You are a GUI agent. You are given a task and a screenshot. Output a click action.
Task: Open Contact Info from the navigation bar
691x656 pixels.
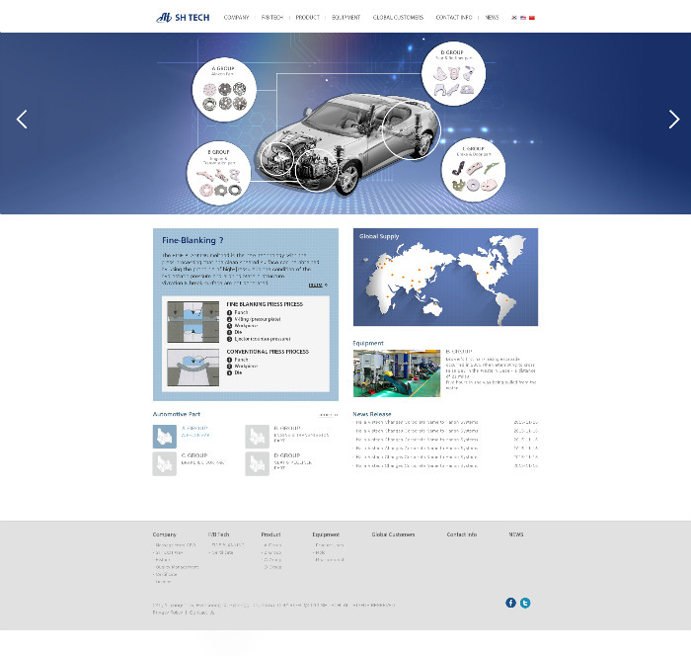454,17
